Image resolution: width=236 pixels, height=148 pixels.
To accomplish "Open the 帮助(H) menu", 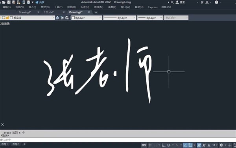I will pos(139,7).
